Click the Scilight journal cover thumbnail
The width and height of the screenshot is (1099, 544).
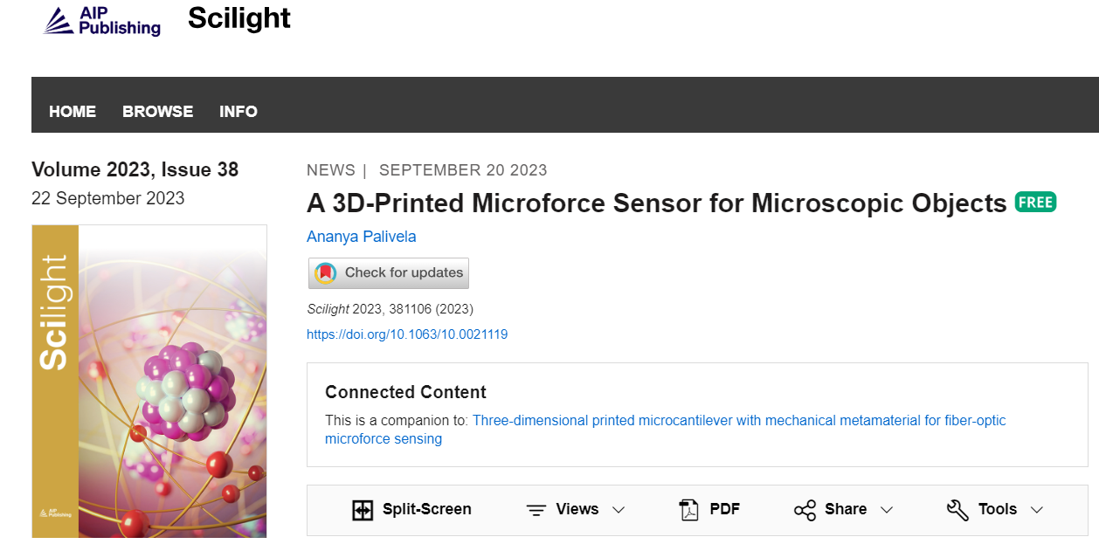coord(149,382)
